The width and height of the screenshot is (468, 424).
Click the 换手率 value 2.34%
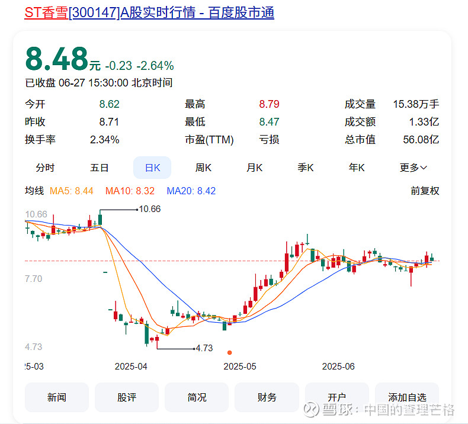(104, 139)
